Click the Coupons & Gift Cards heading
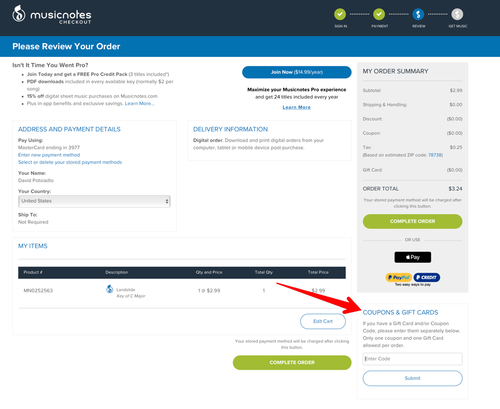This screenshot has width=500, height=409. click(x=400, y=312)
